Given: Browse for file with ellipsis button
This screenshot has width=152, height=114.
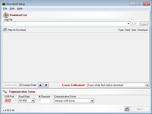Looking at the screenshot, I should pyautogui.click(x=144, y=24).
